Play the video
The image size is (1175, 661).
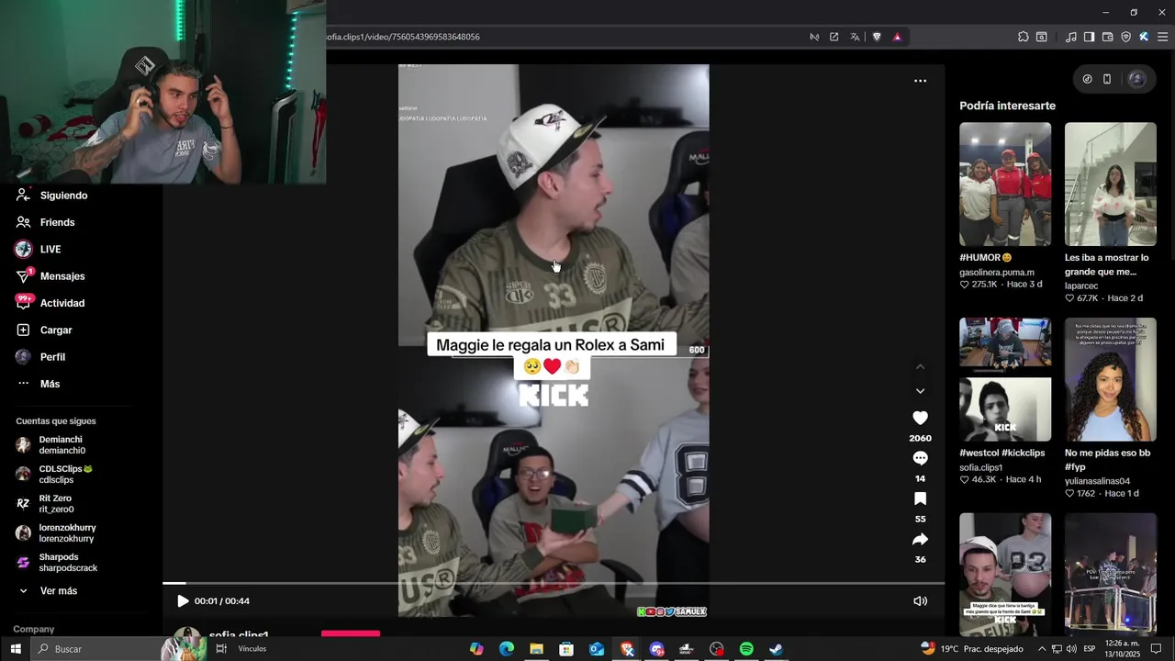[183, 601]
